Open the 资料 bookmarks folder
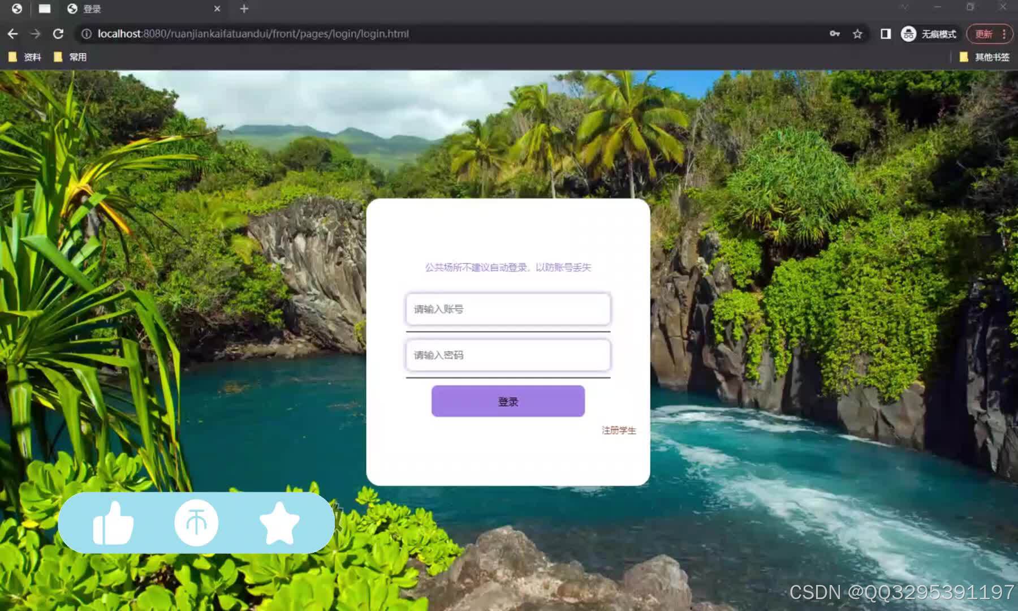 [24, 57]
